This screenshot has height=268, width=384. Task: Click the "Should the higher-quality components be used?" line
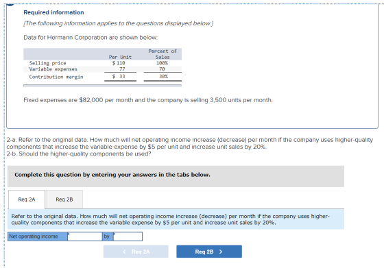79,154
